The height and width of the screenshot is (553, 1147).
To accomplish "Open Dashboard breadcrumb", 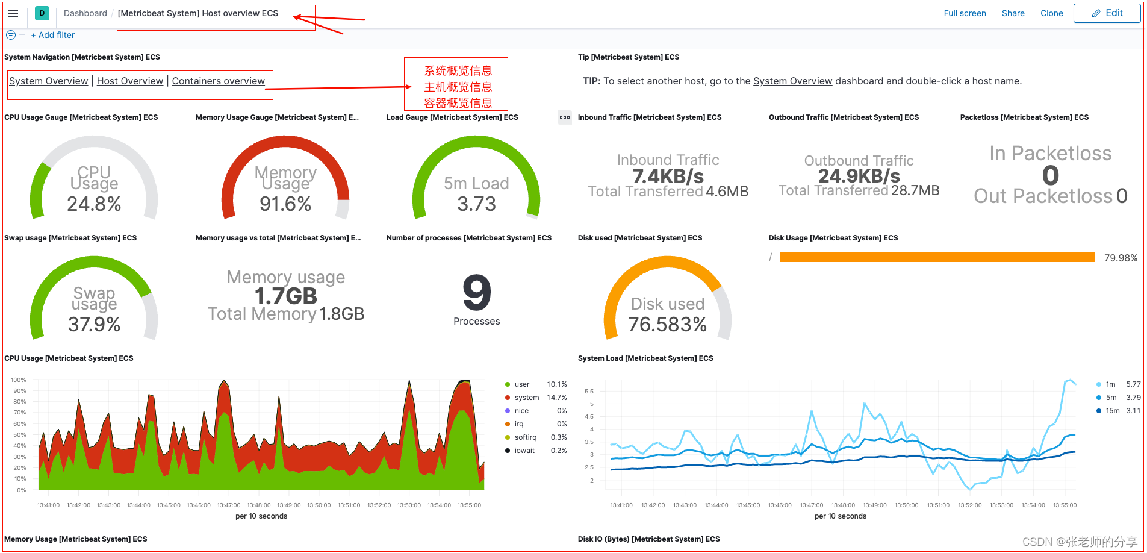I will [85, 13].
